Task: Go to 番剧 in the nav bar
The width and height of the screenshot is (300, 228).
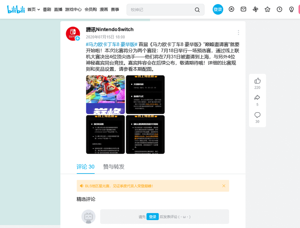Action: (x=47, y=10)
